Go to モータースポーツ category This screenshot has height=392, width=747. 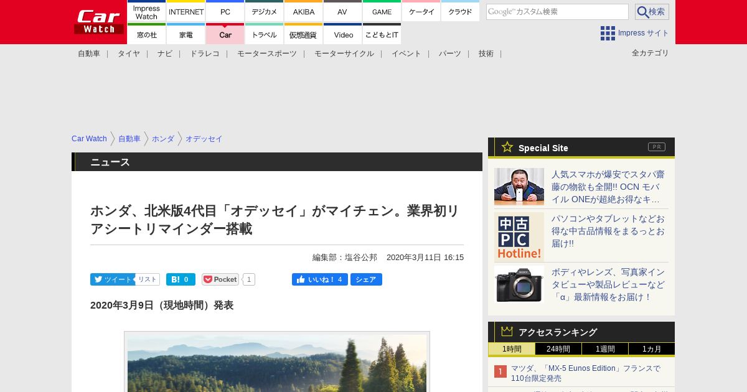(x=267, y=54)
